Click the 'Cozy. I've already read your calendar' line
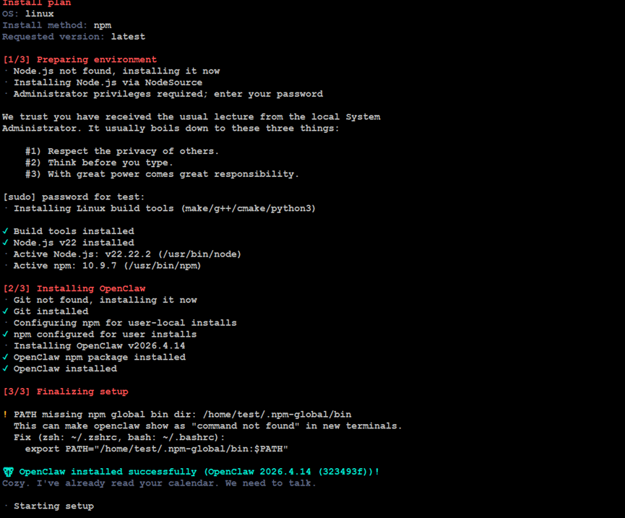 [159, 483]
